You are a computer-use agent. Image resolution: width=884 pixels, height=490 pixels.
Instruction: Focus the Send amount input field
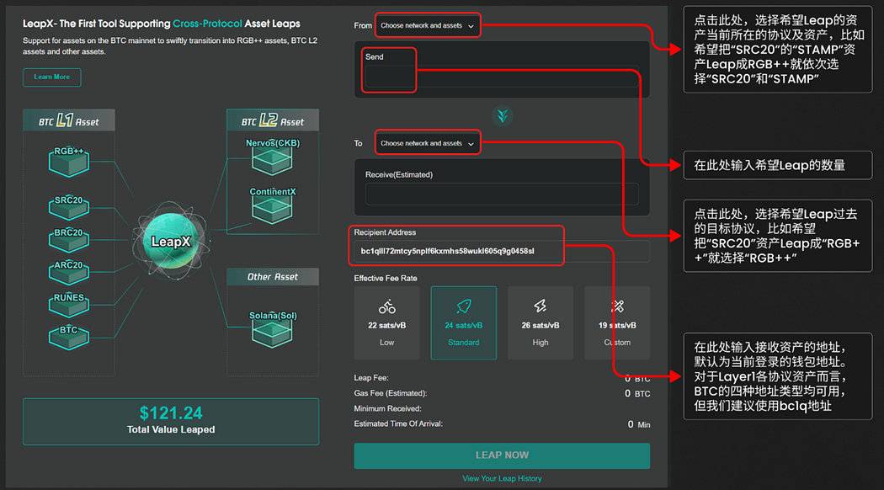(502, 77)
